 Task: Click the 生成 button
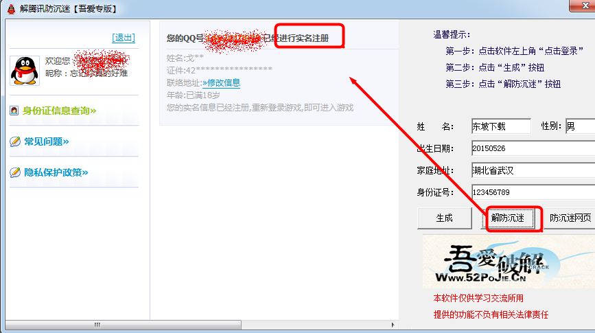pyautogui.click(x=444, y=218)
